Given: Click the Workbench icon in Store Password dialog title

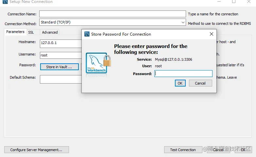Looking at the screenshot, I should (87, 34).
